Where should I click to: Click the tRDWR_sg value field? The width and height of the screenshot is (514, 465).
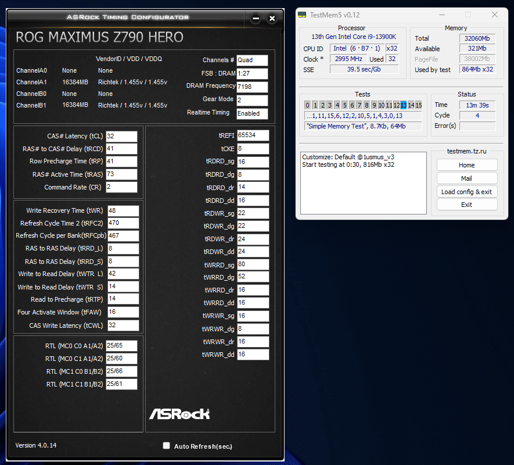tap(253, 213)
